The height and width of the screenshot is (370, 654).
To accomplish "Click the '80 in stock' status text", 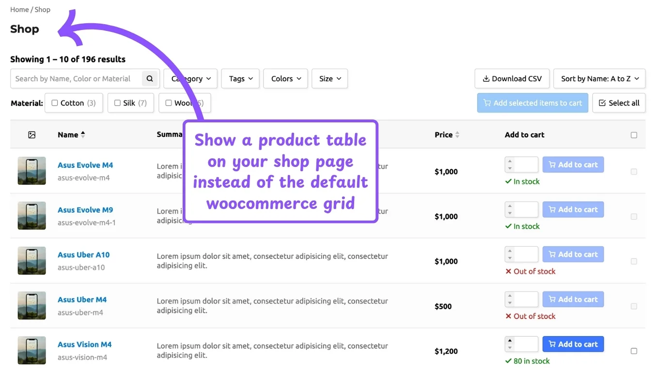I will point(527,361).
